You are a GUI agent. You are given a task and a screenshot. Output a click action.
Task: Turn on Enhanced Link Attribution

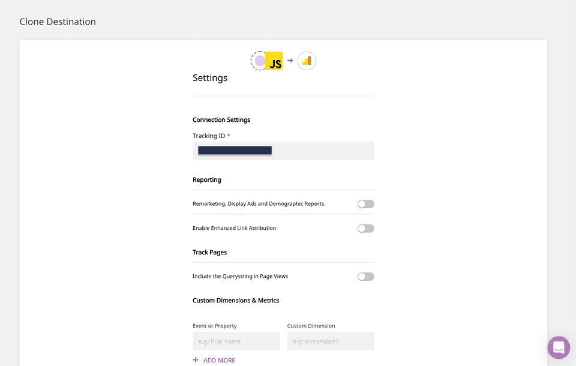pyautogui.click(x=365, y=228)
